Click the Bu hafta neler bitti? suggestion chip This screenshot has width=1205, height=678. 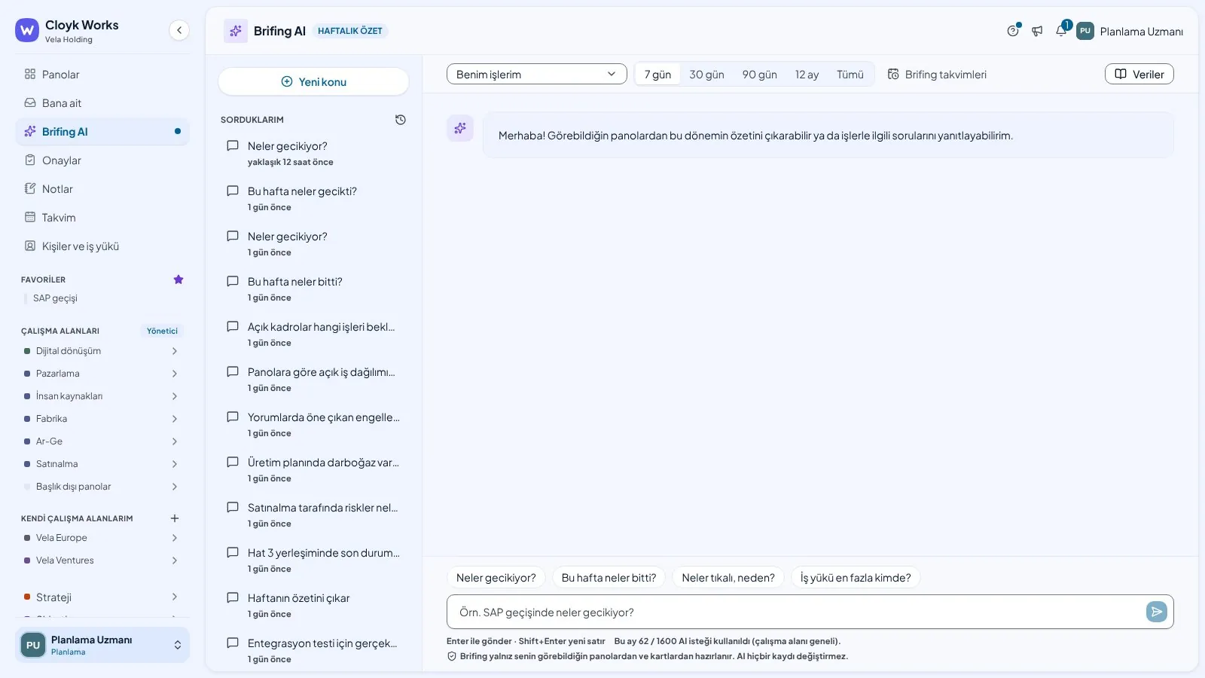609,578
